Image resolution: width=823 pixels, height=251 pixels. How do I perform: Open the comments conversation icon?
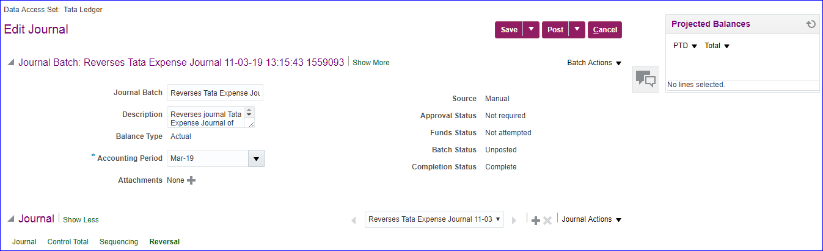[x=645, y=79]
